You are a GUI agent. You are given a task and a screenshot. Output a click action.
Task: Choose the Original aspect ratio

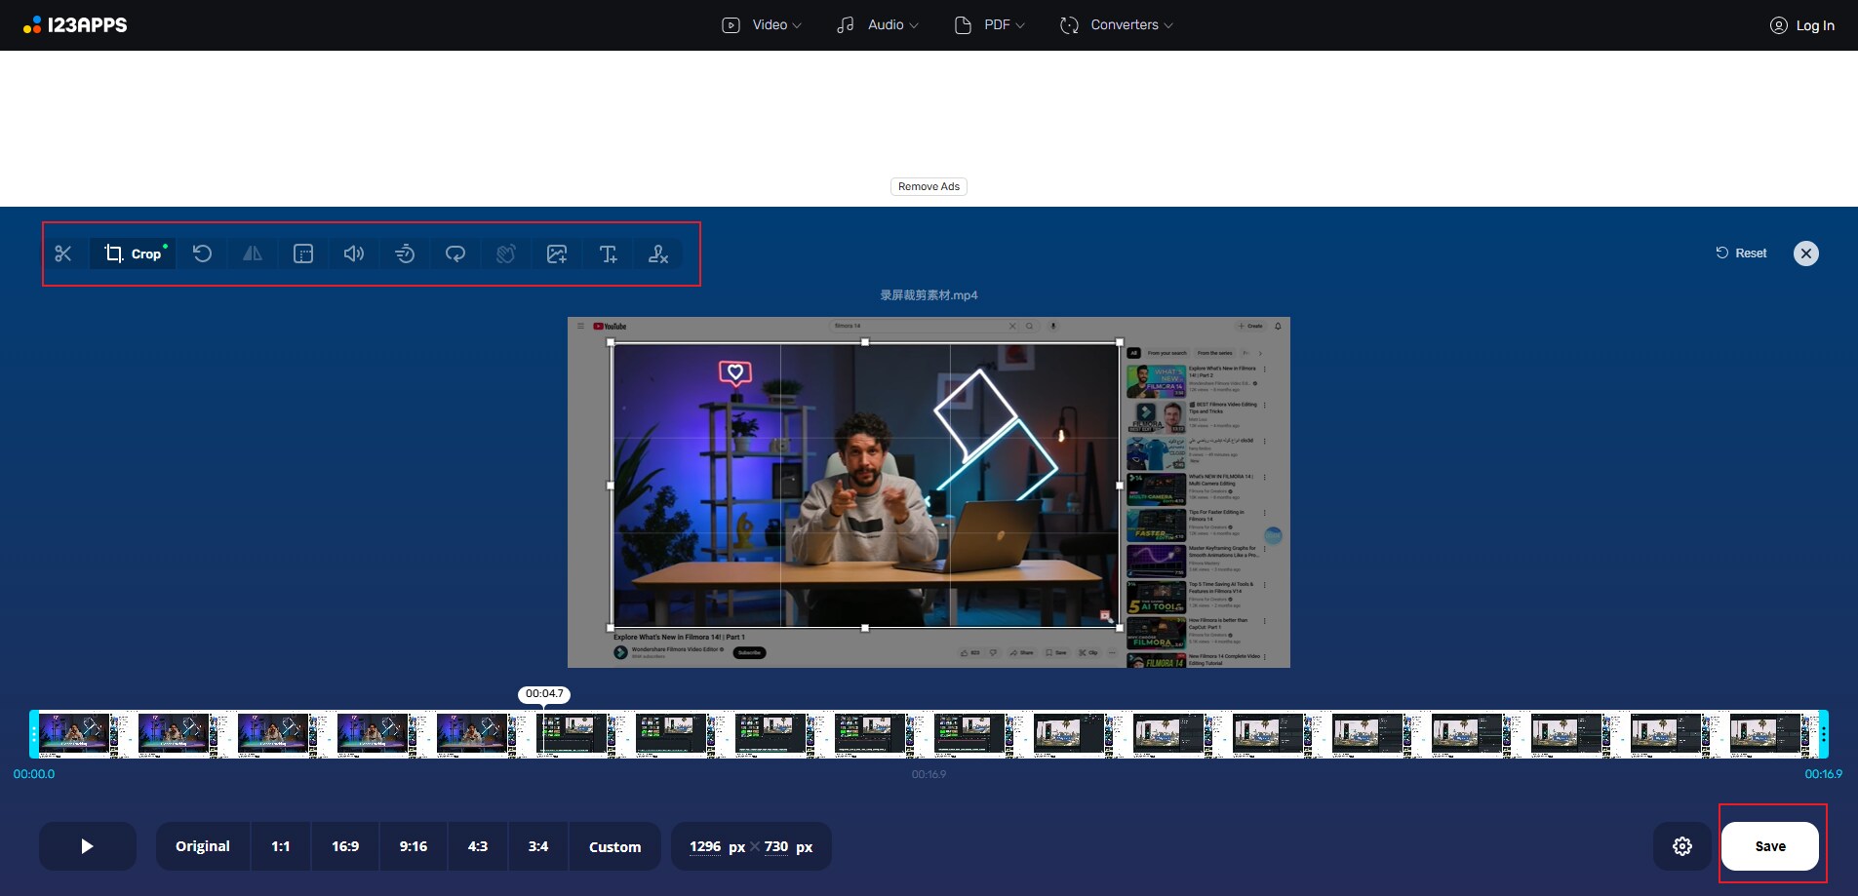point(203,846)
